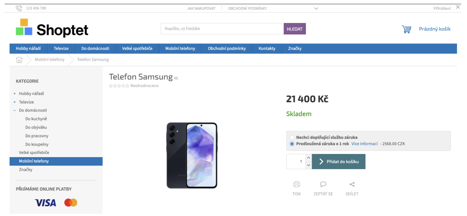The width and height of the screenshot is (467, 216).
Task: Click the Zeptat se speech bubble icon
Action: 323,184
